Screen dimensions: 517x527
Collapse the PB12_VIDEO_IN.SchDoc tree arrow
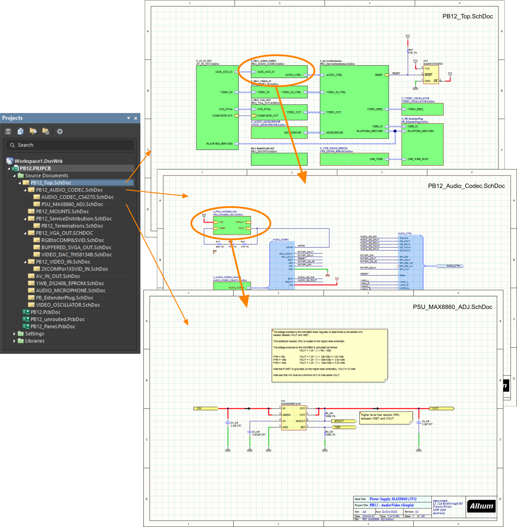[x=25, y=262]
